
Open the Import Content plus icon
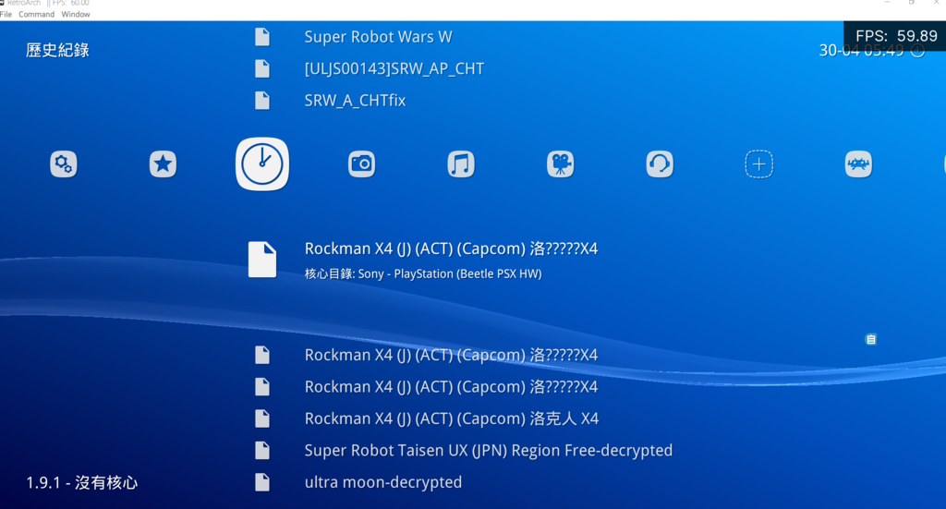(x=759, y=164)
